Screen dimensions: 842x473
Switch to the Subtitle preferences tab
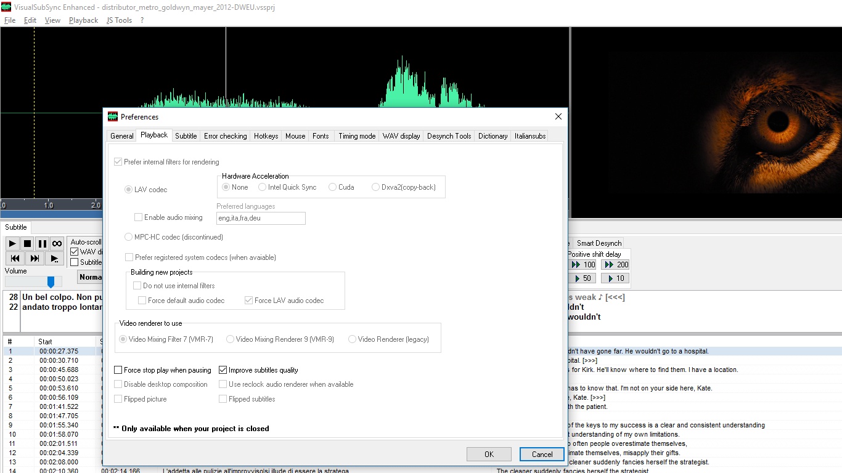point(186,136)
